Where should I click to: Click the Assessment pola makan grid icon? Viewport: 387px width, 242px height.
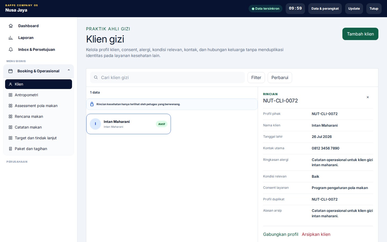[10, 106]
